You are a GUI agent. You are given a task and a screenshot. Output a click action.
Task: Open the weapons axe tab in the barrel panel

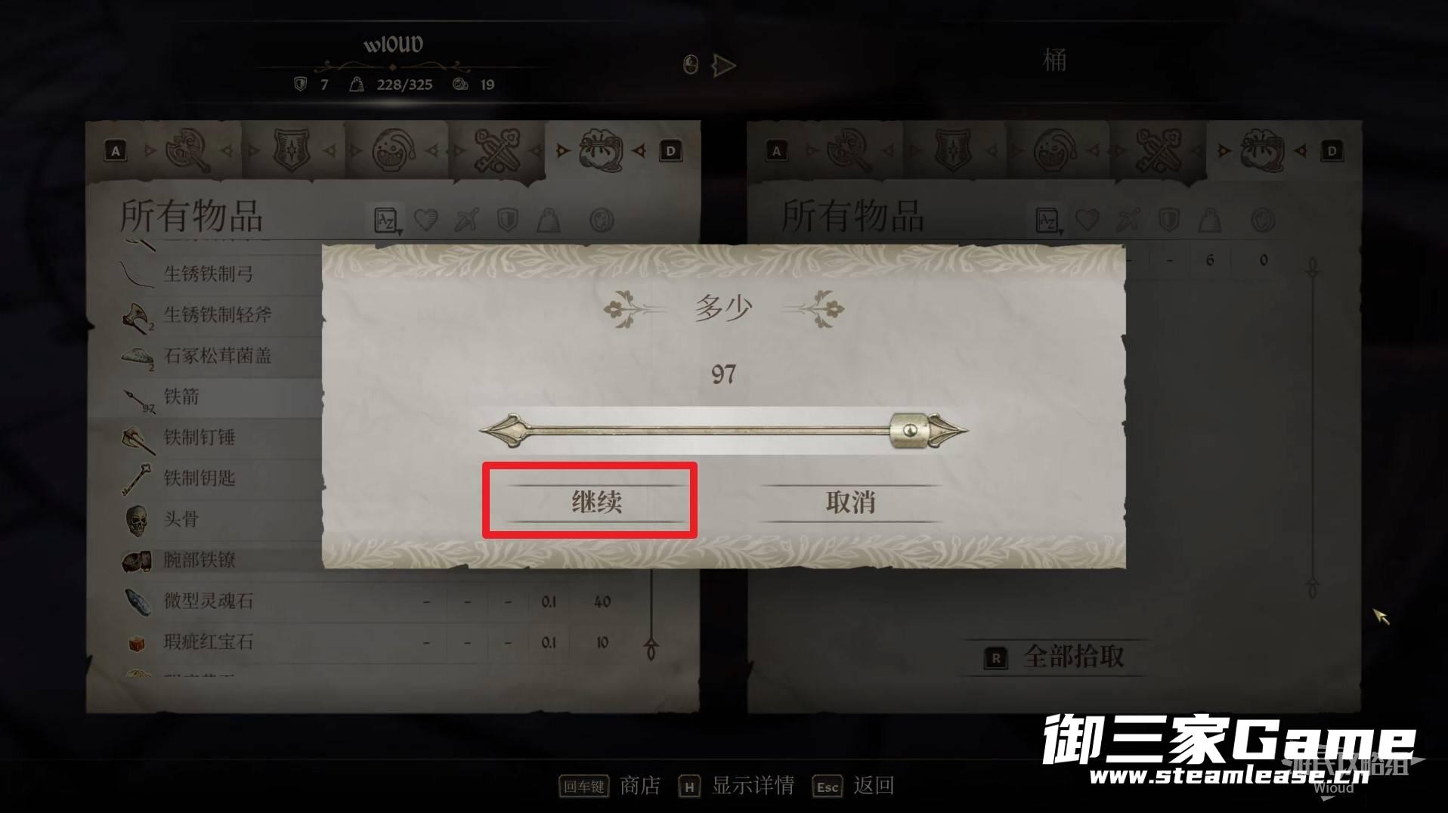tap(848, 150)
